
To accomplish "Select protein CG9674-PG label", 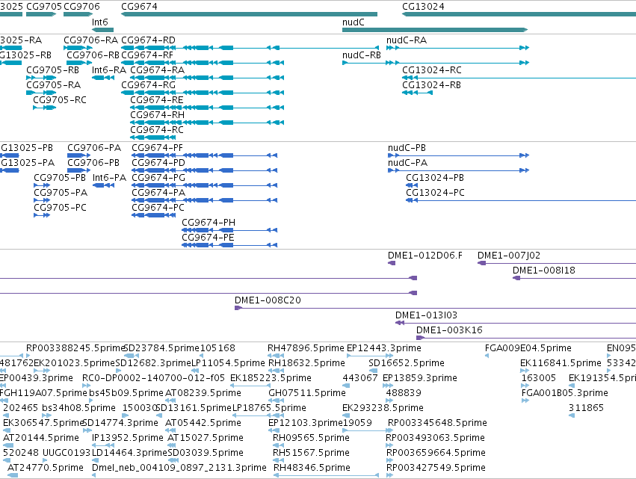I will (158, 178).
